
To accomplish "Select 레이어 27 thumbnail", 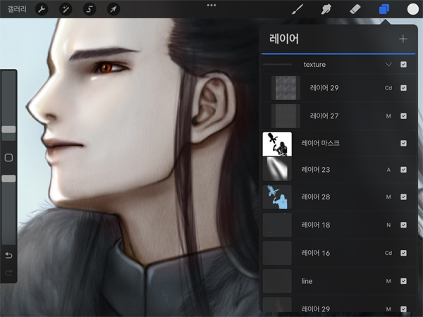I will pyautogui.click(x=286, y=116).
